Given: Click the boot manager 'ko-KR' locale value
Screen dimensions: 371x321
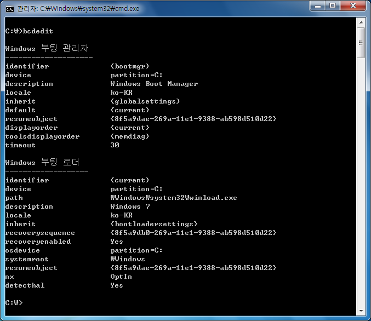Looking at the screenshot, I should (121, 93).
